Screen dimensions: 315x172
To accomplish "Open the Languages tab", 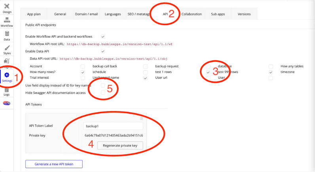I will tap(113, 14).
